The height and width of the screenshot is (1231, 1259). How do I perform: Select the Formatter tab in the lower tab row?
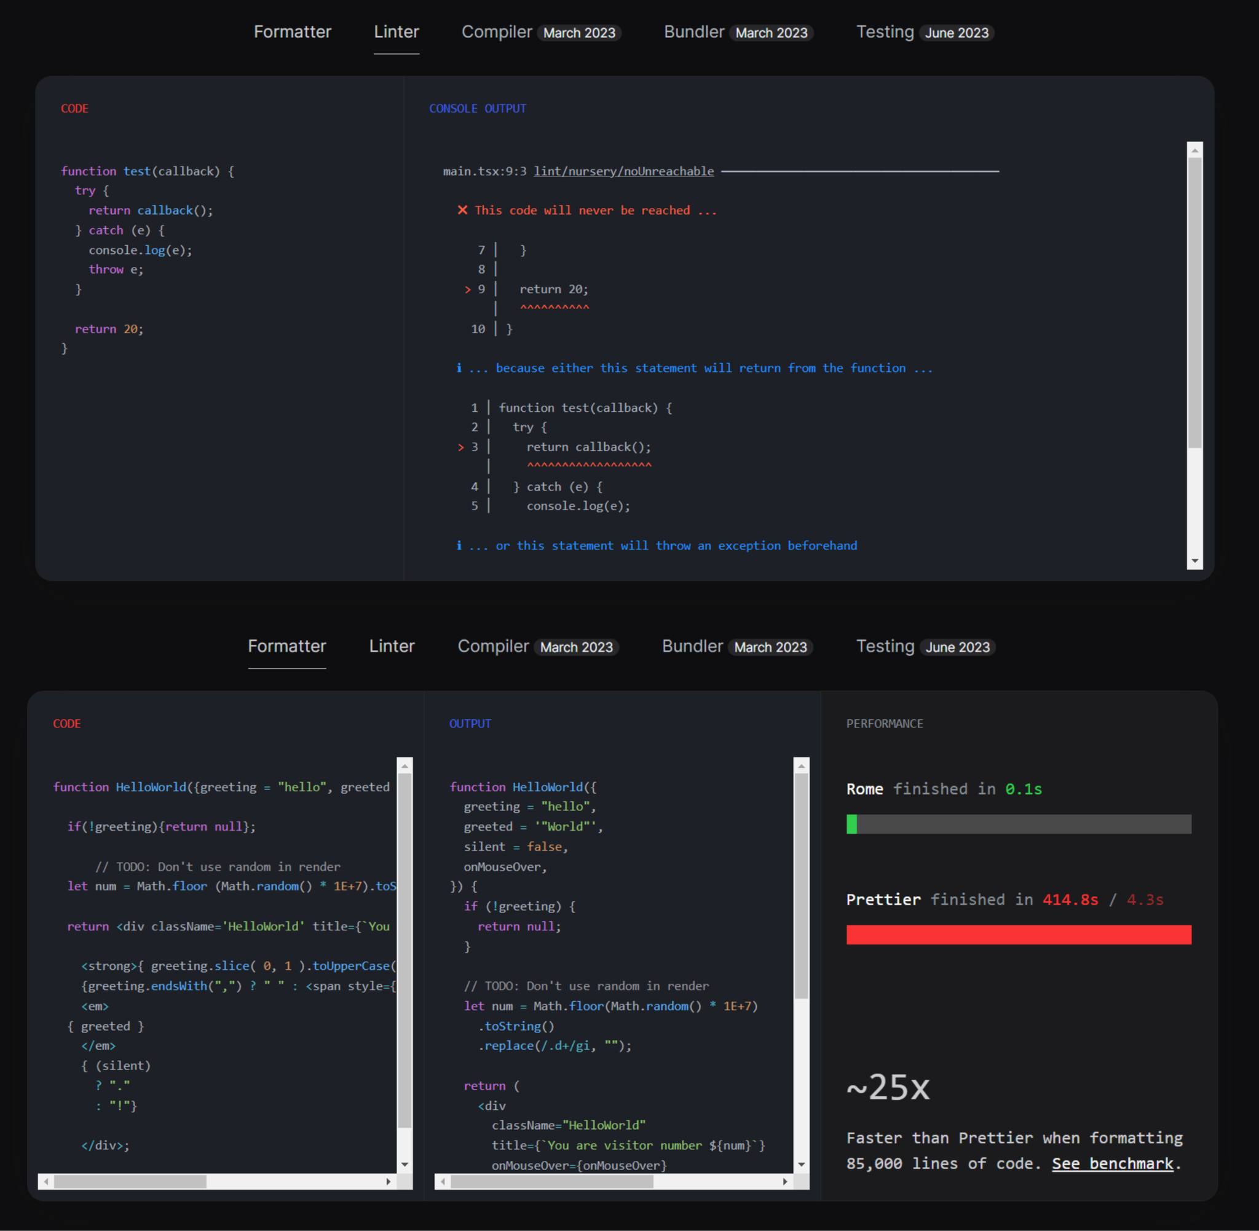(x=287, y=646)
